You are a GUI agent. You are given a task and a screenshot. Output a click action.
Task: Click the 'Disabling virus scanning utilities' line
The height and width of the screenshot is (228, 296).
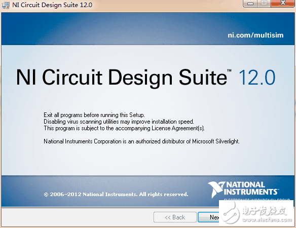tap(119, 122)
